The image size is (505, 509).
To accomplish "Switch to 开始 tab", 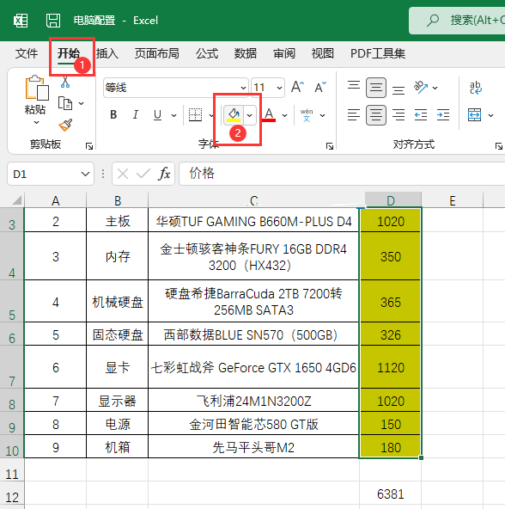I will [x=69, y=53].
